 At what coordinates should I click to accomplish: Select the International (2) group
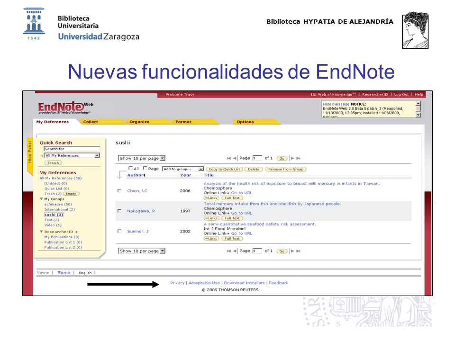pos(60,210)
